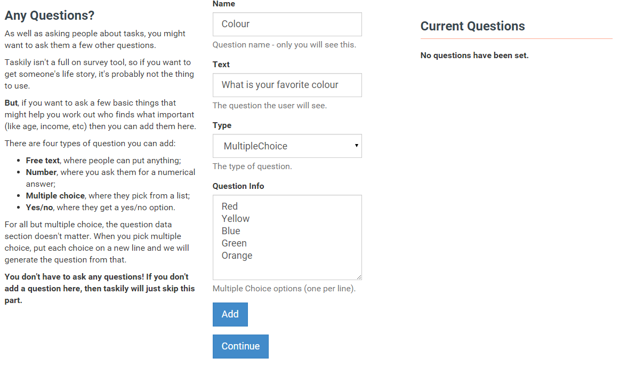Click the "Type" field label

click(222, 125)
